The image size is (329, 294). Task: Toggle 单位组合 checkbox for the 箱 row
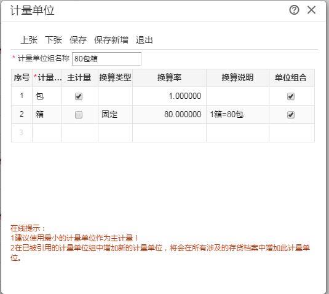[291, 115]
